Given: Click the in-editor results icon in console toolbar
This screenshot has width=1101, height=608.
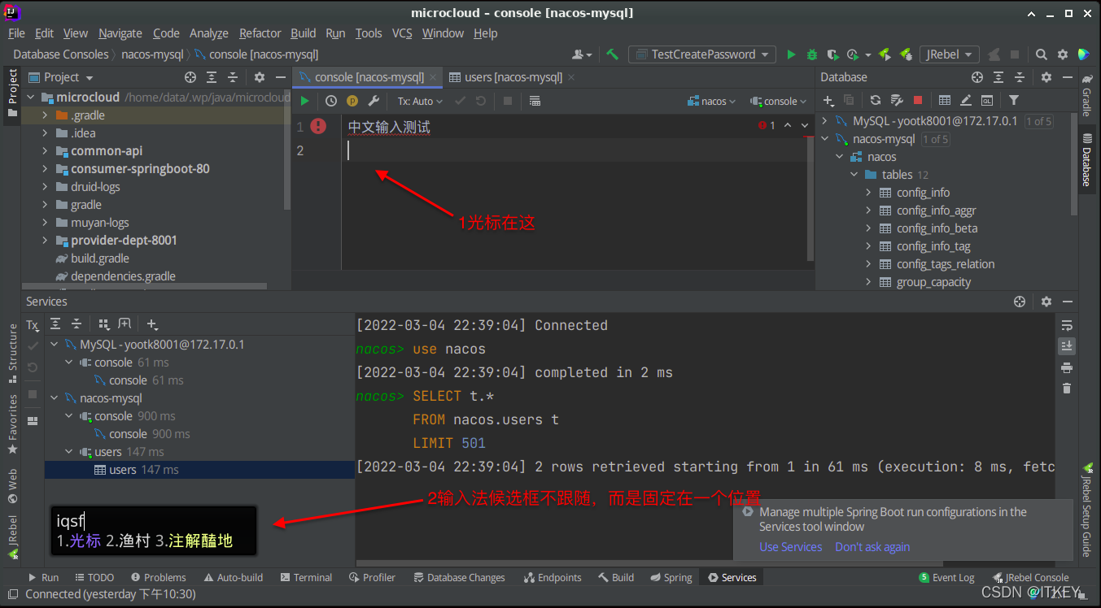Looking at the screenshot, I should coord(535,101).
